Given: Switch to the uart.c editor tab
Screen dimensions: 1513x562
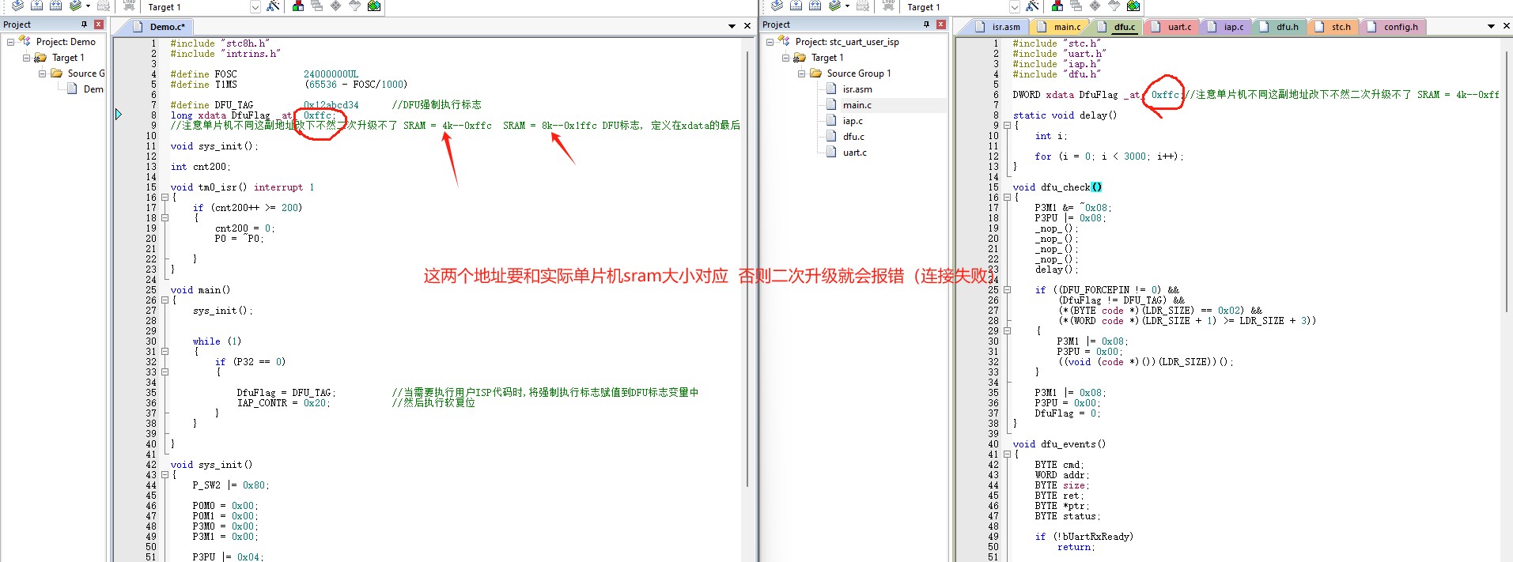Looking at the screenshot, I should coord(1171,27).
